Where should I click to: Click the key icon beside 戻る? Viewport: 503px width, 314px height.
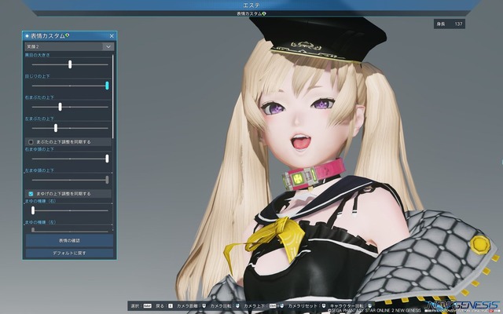click(x=171, y=306)
